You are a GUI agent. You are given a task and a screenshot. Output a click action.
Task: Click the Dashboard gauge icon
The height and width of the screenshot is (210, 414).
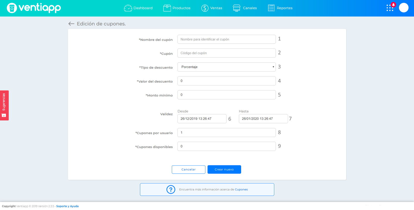[x=128, y=8]
